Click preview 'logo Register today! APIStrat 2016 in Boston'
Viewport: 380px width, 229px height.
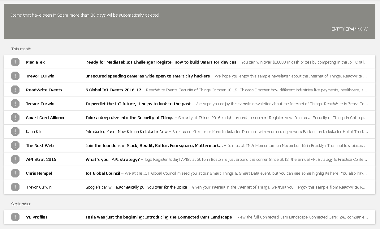click(256, 159)
